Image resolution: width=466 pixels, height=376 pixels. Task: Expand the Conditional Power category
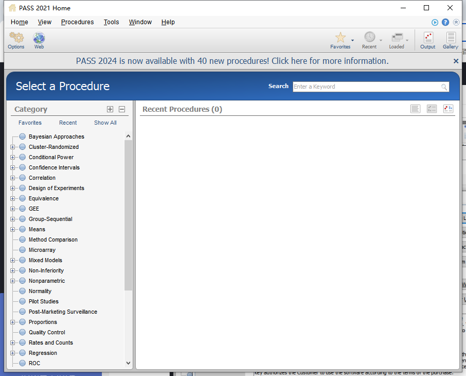(12, 157)
